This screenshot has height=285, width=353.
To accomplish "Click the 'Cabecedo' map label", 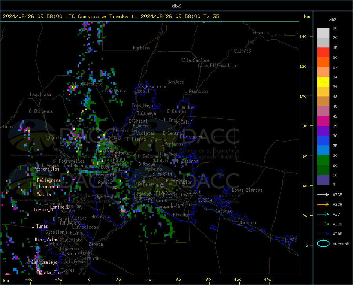I will pyautogui.click(x=48, y=187).
